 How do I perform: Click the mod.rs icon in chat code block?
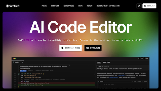pyautogui.click(x=99, y=81)
